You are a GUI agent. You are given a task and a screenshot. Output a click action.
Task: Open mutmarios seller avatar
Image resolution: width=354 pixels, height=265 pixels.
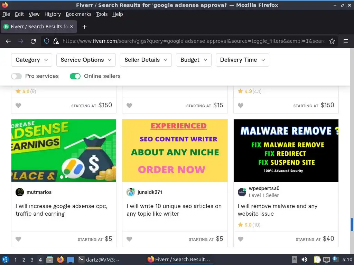pos(20,192)
